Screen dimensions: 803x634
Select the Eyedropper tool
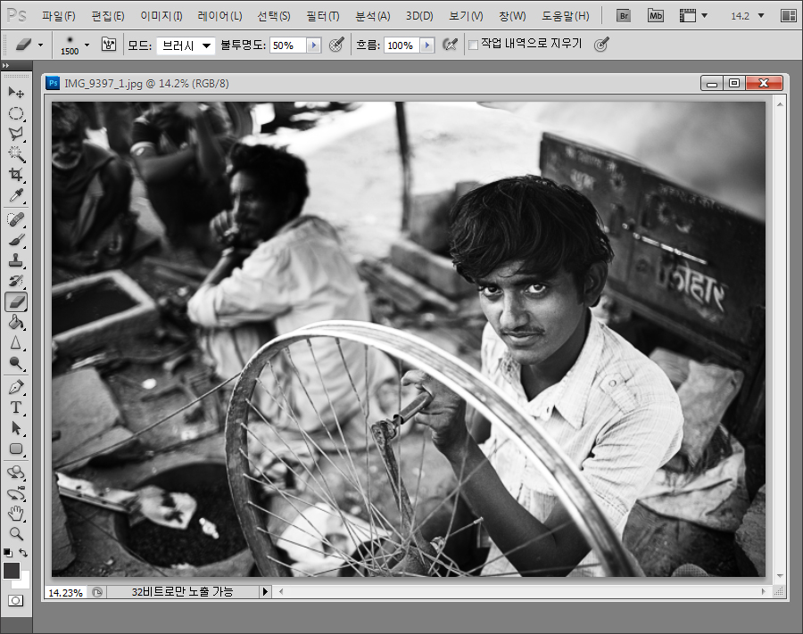pos(16,195)
